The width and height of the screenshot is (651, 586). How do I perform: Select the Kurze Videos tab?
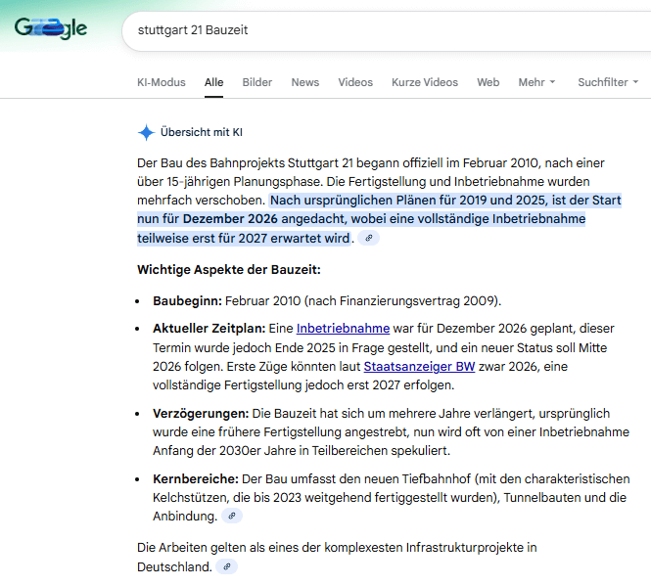424,82
